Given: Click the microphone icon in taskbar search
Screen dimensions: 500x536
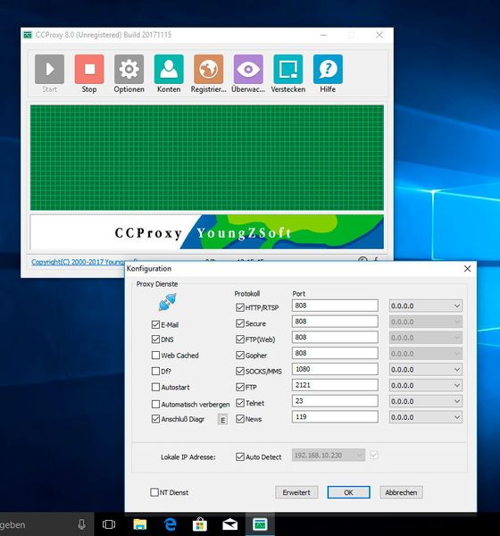Looking at the screenshot, I should 81,524.
